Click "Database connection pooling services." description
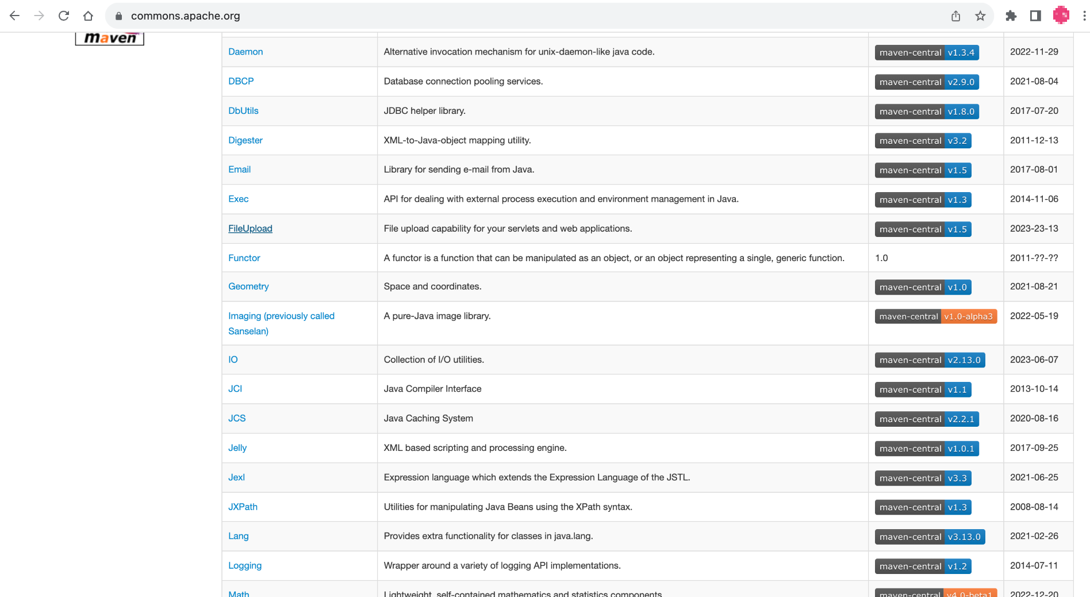Image resolution: width=1090 pixels, height=597 pixels. (x=463, y=81)
